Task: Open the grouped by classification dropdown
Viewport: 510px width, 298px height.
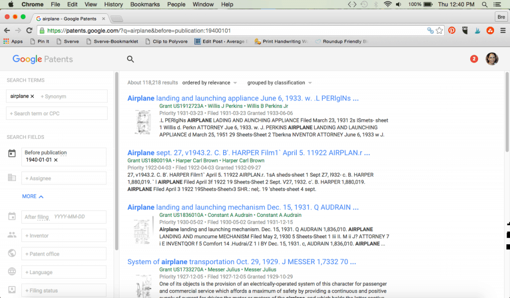Action: pos(279,83)
